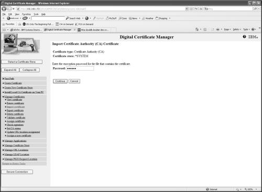This screenshot has width=262, height=192.
Task: Open the Help menu
Action: tap(43, 14)
